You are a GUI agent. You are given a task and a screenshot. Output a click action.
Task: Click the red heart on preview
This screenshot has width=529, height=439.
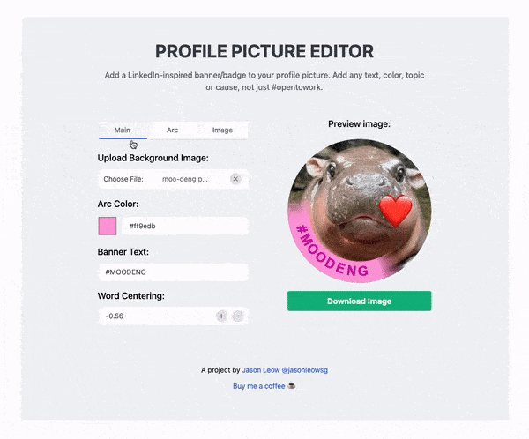point(395,212)
